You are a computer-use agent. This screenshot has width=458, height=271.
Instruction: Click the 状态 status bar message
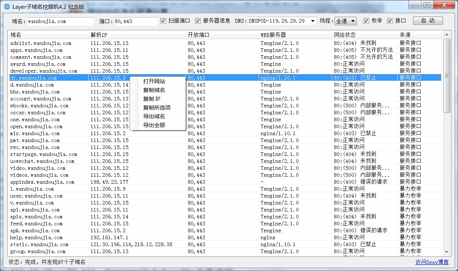point(47,262)
